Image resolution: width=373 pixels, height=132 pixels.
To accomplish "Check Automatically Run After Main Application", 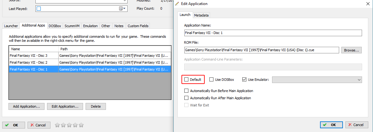I will tap(186, 98).
